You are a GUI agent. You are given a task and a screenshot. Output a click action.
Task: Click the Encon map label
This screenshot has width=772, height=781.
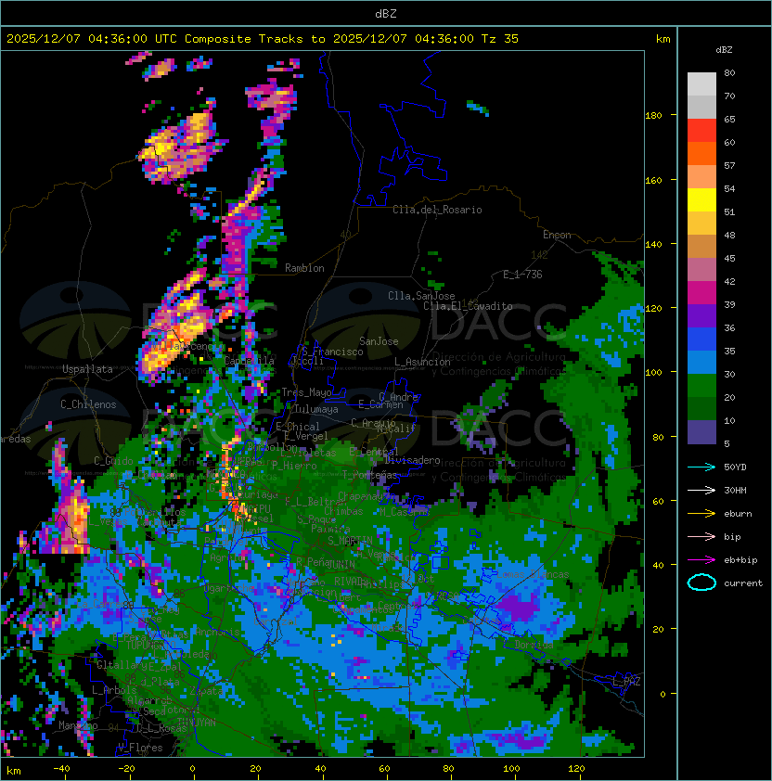coord(557,235)
